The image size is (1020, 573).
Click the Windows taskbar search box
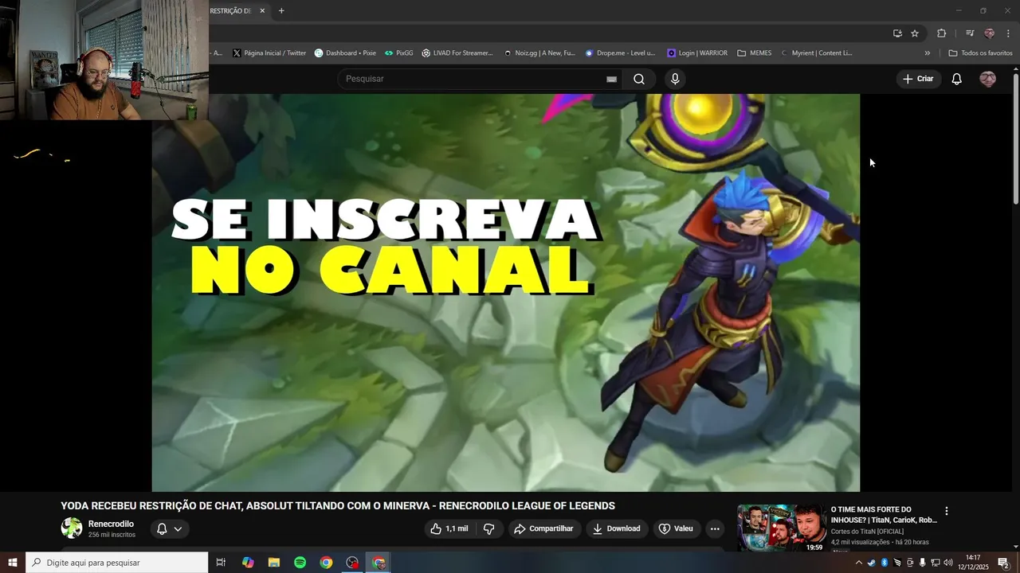click(117, 563)
